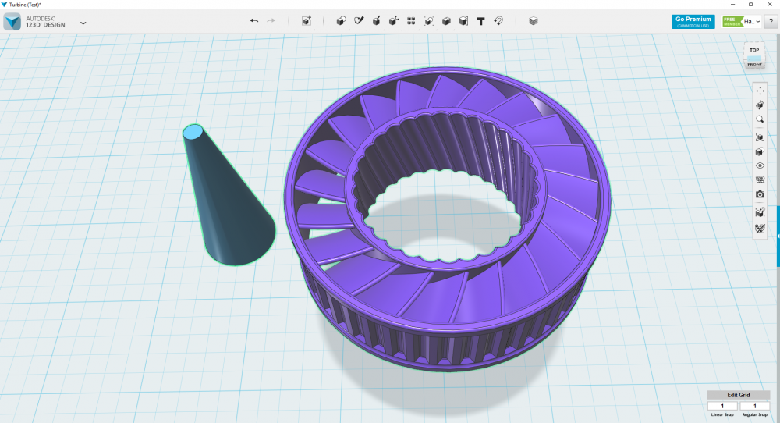Select the Text tool
This screenshot has height=423, width=780.
(x=480, y=21)
